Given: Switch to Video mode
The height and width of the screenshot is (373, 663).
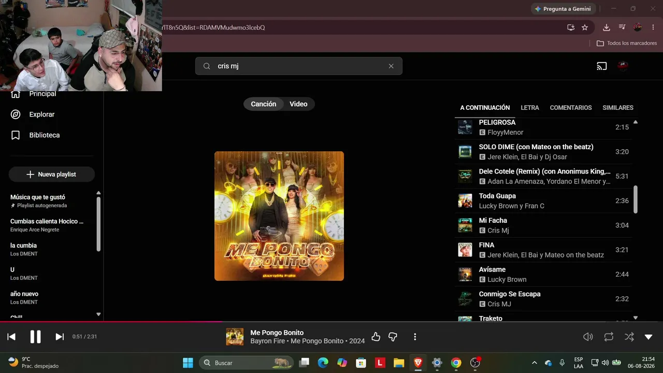Looking at the screenshot, I should pyautogui.click(x=298, y=104).
